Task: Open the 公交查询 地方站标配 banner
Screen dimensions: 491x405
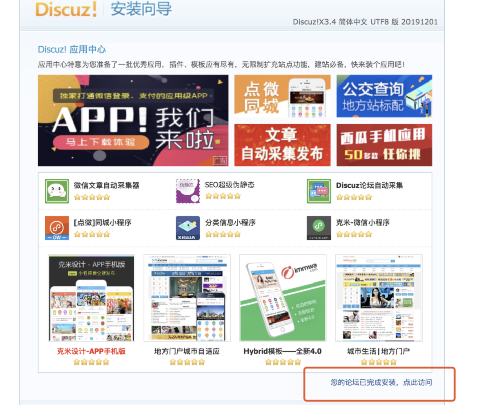Action: point(384,96)
